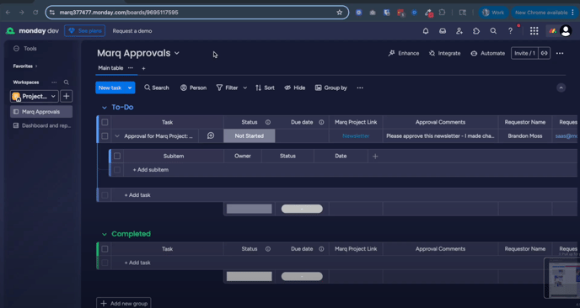The image size is (580, 308).
Task: Expand Favorites in the sidebar
Action: coord(25,66)
